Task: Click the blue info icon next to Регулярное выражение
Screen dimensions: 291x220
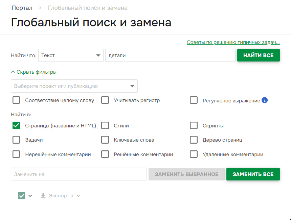Action: (265, 100)
